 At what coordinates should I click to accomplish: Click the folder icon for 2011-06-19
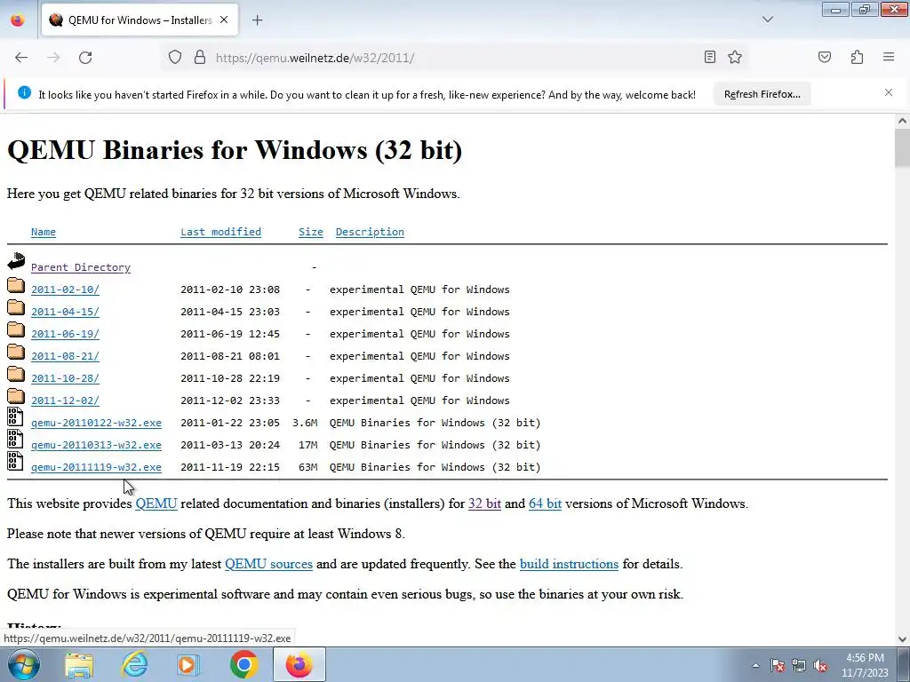pos(16,330)
